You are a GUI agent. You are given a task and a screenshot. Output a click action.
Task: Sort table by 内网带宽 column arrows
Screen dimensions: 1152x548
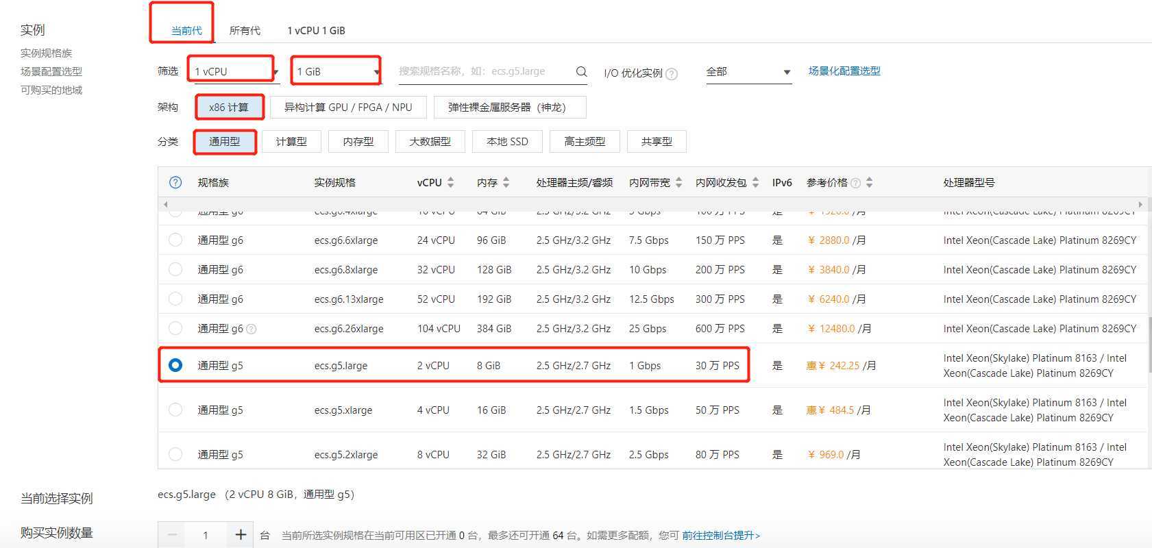coord(678,183)
